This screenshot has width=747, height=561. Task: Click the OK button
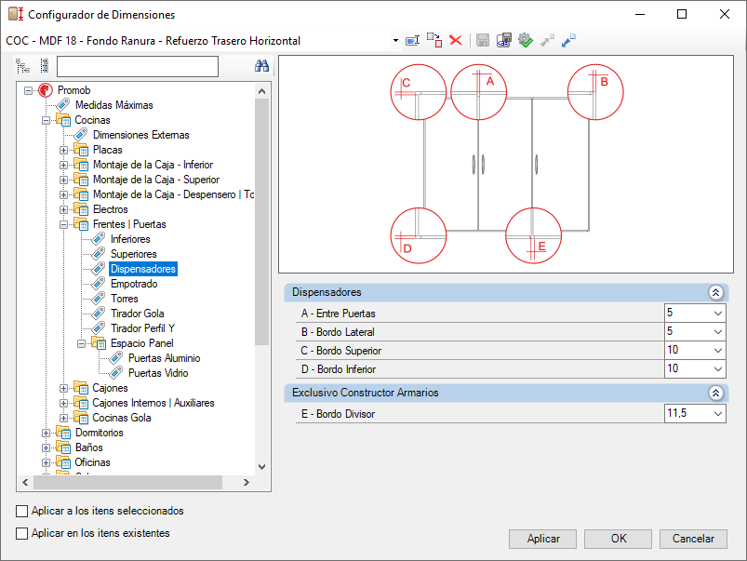(x=618, y=539)
